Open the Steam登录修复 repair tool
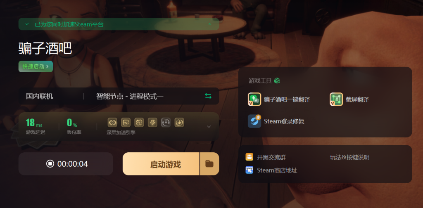This screenshot has height=208, width=423. click(276, 121)
